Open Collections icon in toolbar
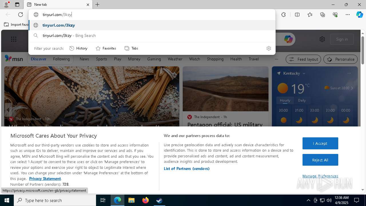Screen dimensions: 366x206 click(323, 15)
